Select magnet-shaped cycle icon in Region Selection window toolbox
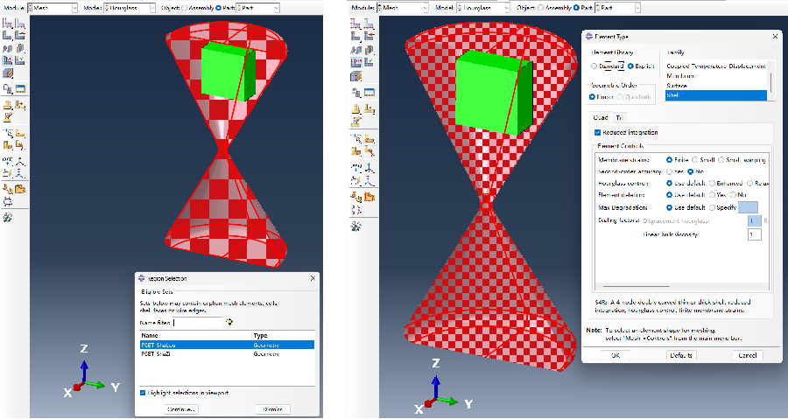 tap(8, 202)
